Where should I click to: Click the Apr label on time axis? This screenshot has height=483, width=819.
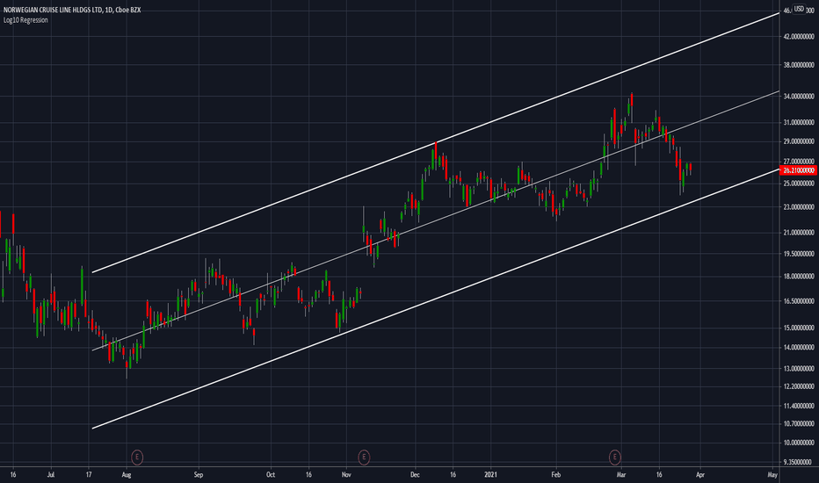(700, 475)
